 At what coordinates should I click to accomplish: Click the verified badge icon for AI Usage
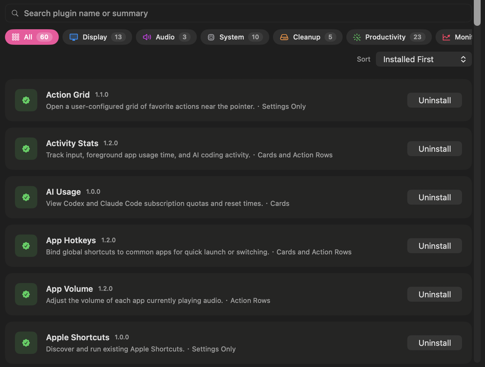(26, 197)
